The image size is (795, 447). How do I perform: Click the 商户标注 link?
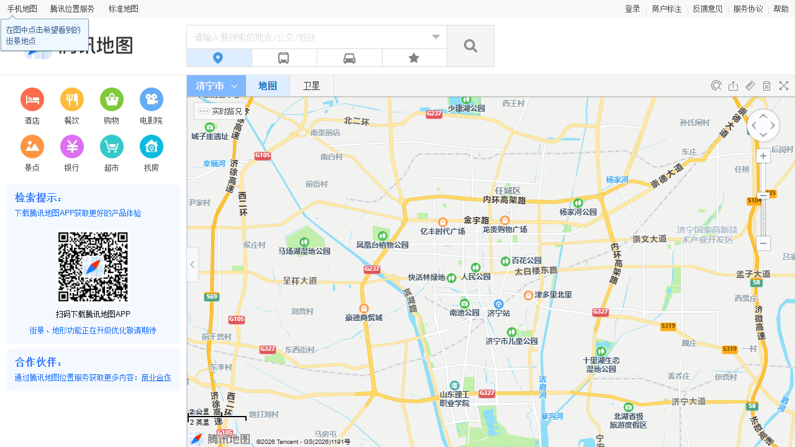666,9
